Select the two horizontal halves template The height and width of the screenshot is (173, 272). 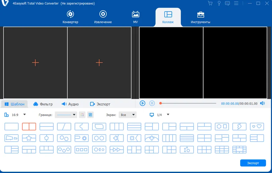pyautogui.click(x=46, y=126)
